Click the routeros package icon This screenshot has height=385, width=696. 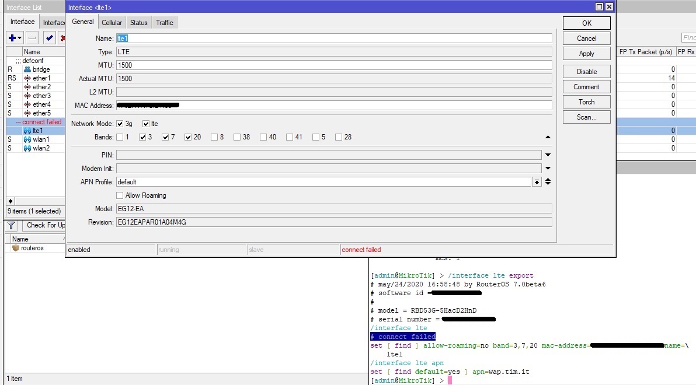click(x=16, y=248)
